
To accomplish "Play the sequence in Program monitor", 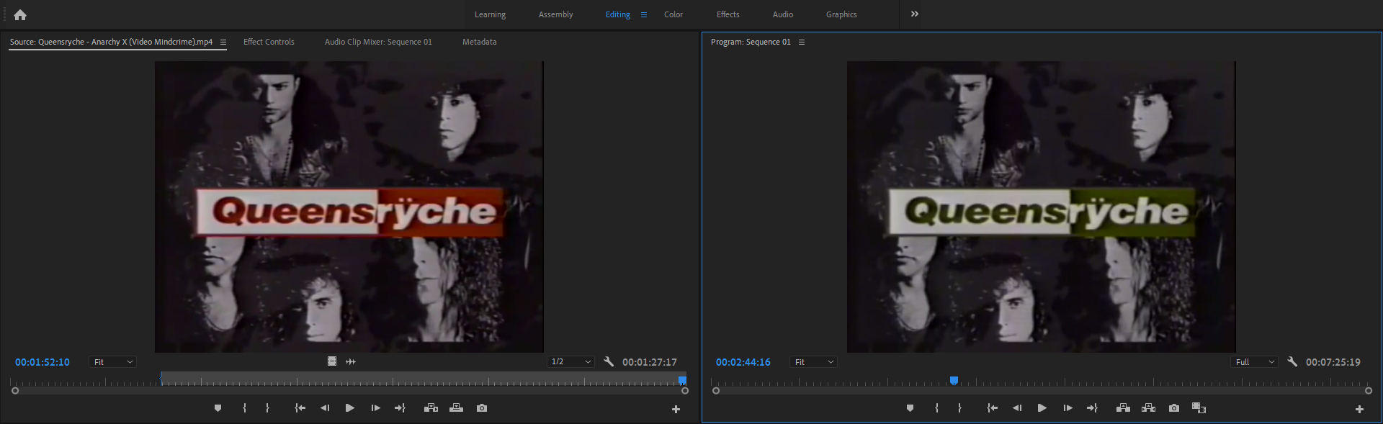I will [x=1042, y=408].
